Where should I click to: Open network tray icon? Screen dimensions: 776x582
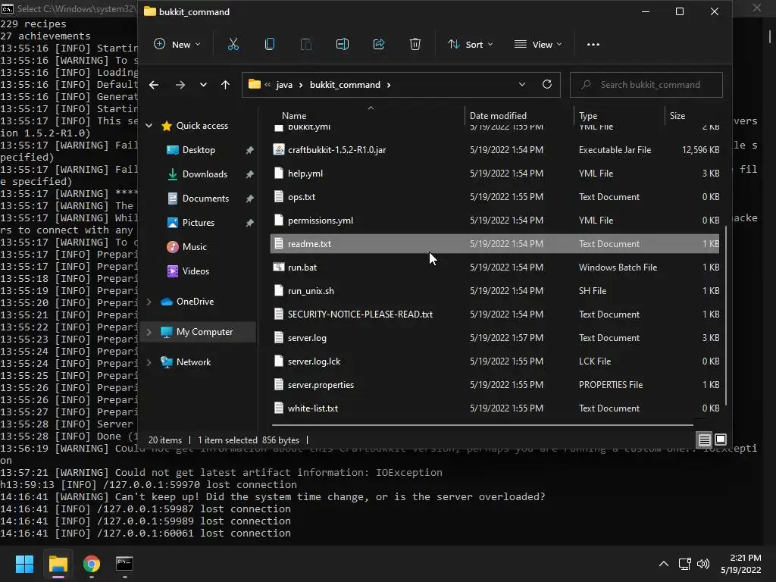[684, 564]
